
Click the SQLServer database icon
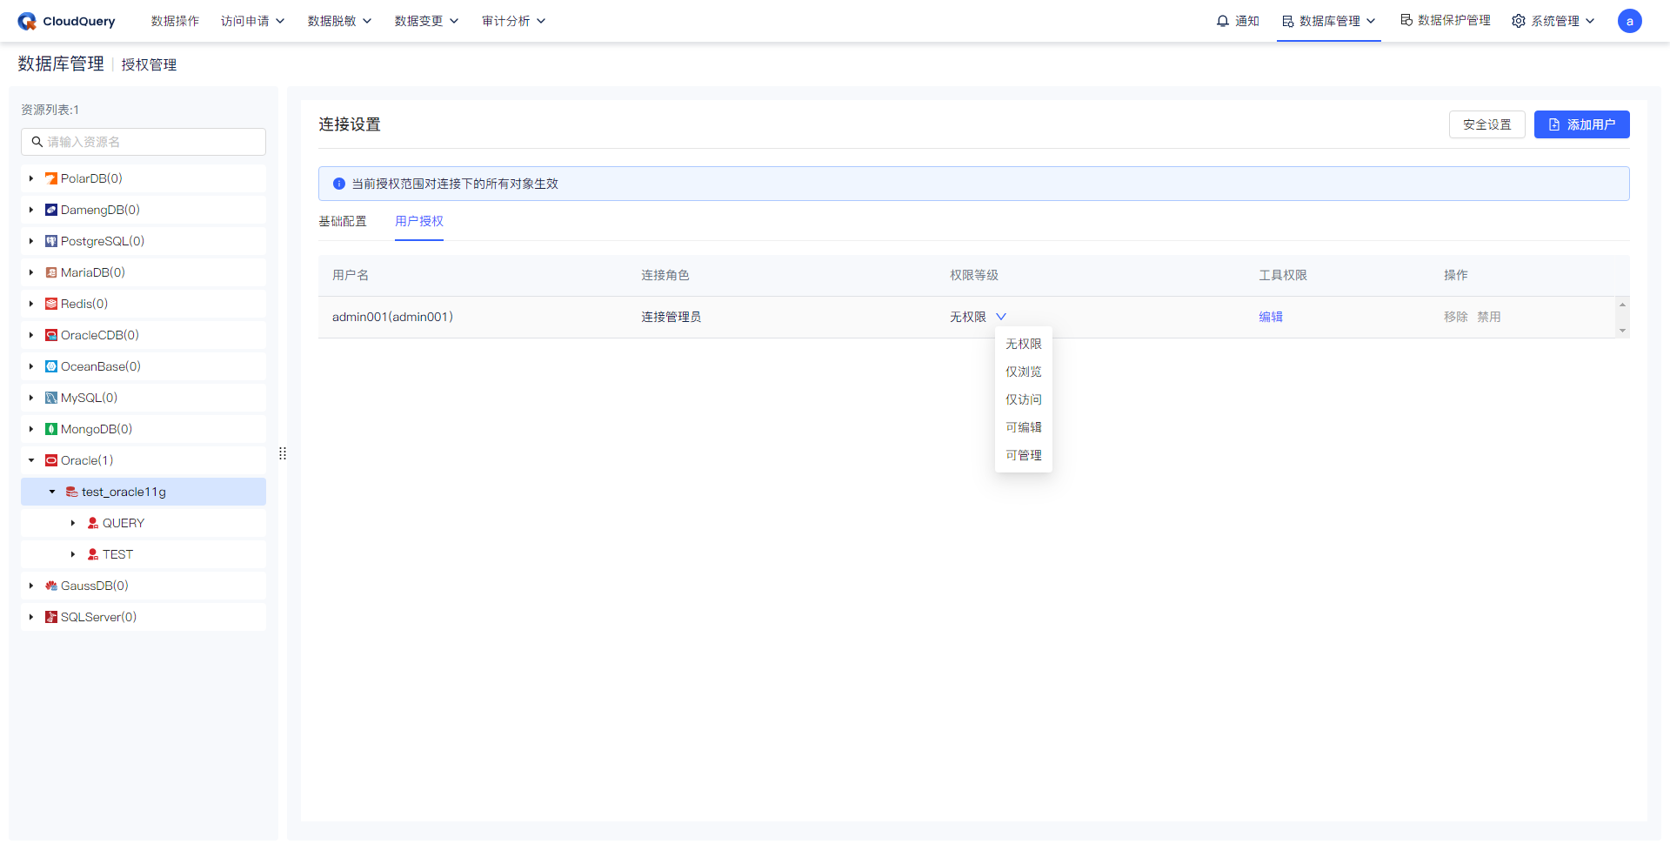pyautogui.click(x=51, y=617)
